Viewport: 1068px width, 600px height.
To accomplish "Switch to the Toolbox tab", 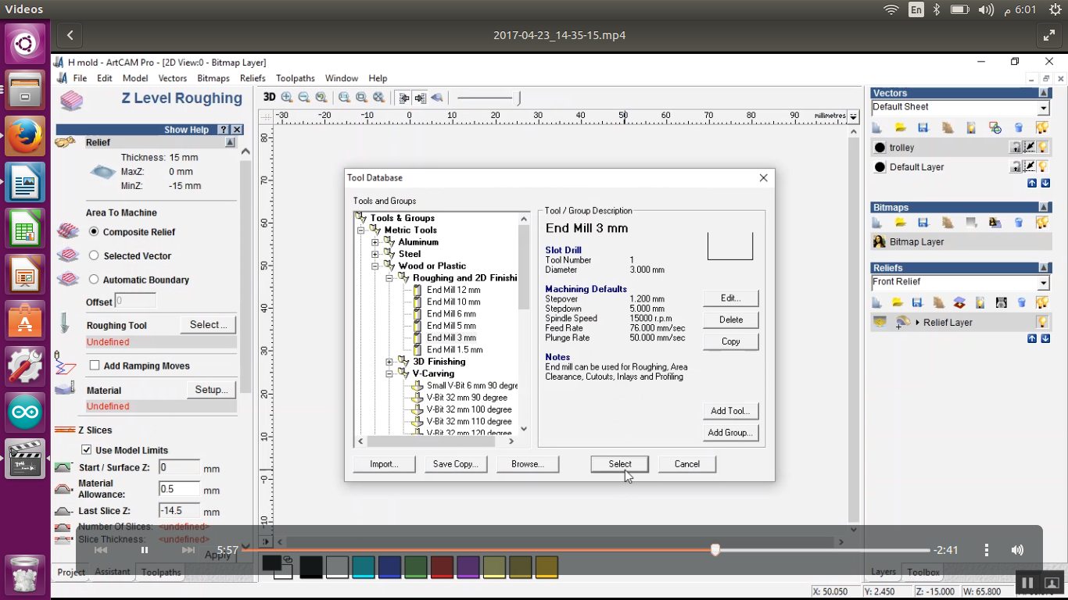I will click(923, 573).
